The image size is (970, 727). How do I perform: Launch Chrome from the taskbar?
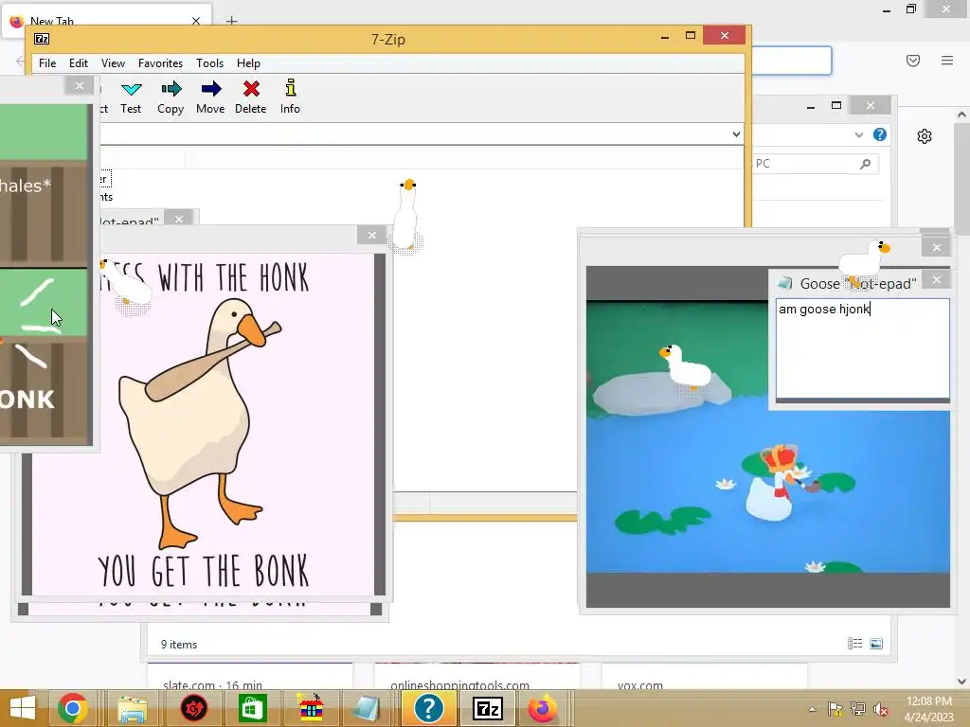pos(72,708)
